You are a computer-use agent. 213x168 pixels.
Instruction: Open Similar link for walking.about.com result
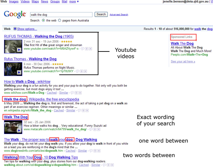click(96, 165)
